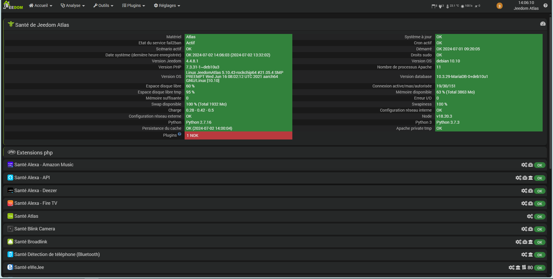Open configuration gears for eWeJee

pos(512,267)
